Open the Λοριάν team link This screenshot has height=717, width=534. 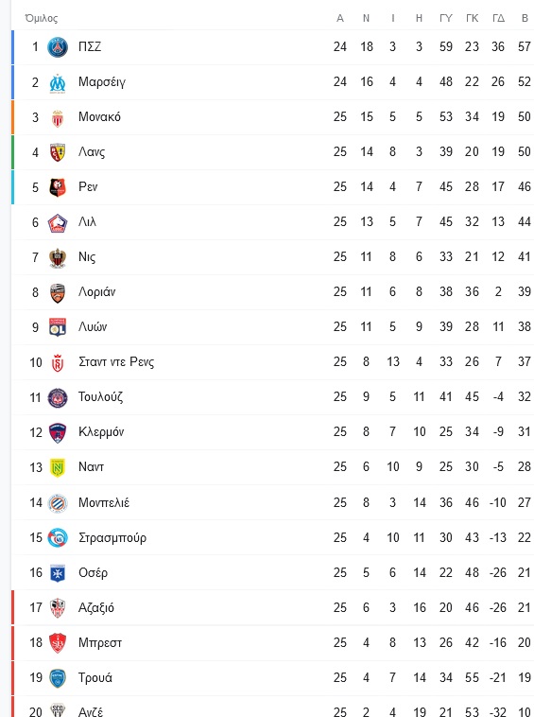96,291
